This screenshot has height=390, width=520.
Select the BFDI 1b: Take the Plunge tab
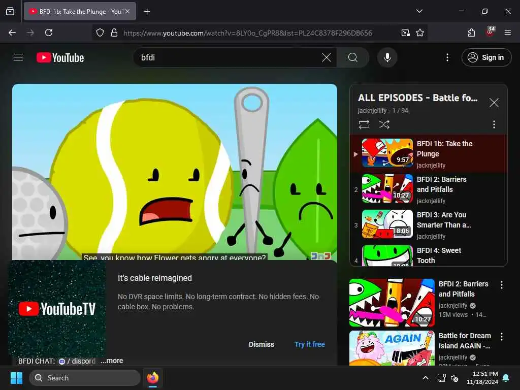coord(80,12)
